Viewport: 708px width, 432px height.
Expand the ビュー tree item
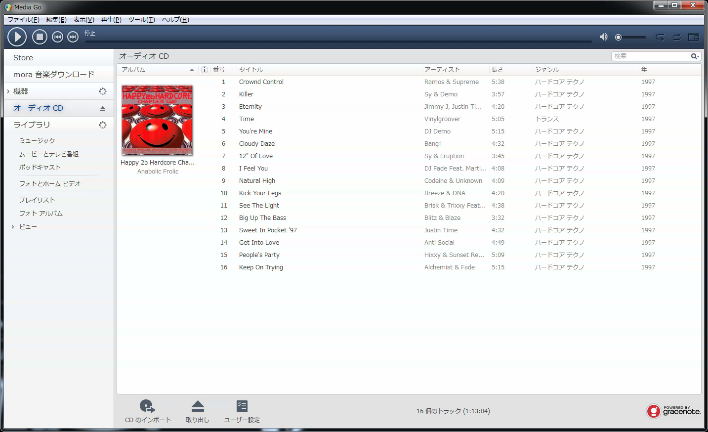click(x=13, y=227)
